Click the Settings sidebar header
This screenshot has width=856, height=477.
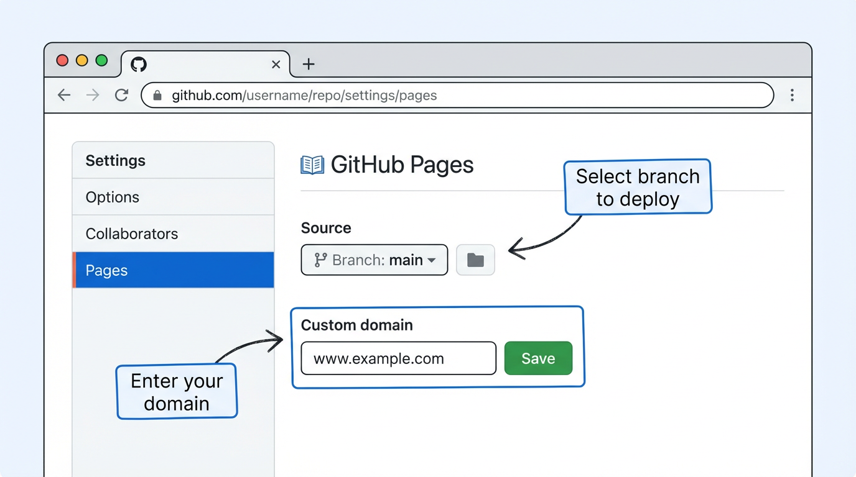point(116,160)
